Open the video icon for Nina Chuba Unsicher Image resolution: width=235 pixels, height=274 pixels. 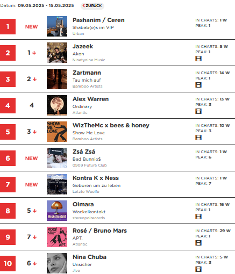tap(198, 269)
